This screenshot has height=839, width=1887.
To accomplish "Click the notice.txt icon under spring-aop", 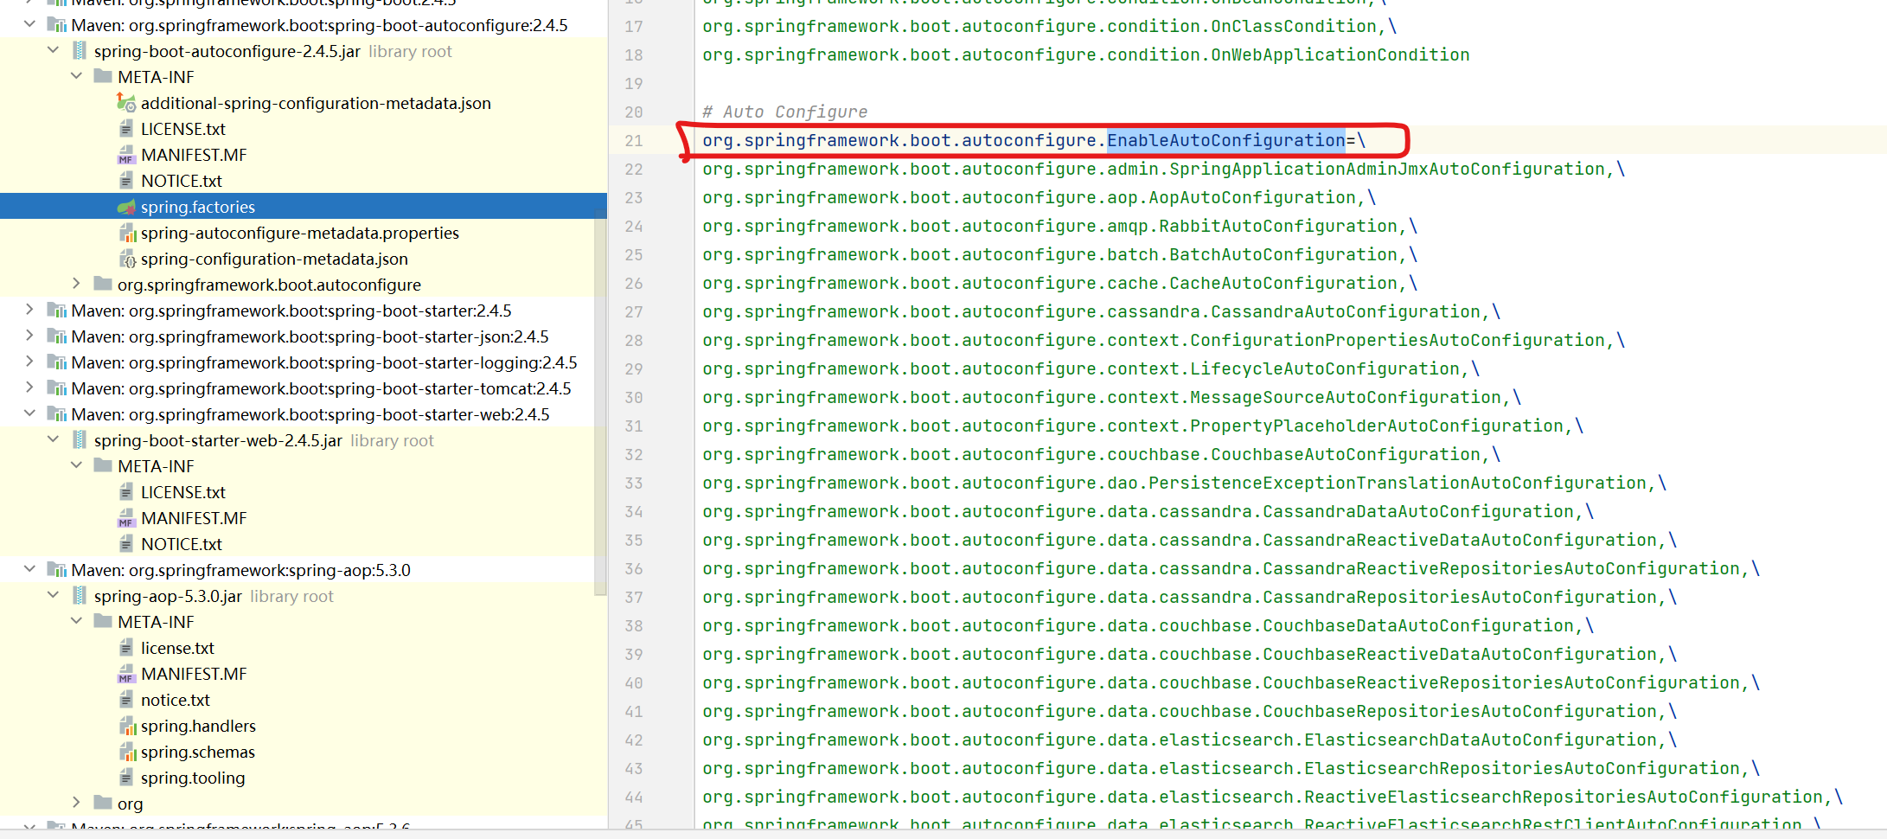I will [x=126, y=700].
